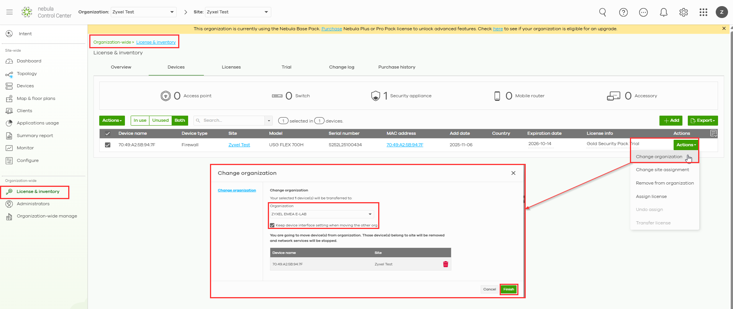Click the Change organization step link

pyautogui.click(x=237, y=190)
